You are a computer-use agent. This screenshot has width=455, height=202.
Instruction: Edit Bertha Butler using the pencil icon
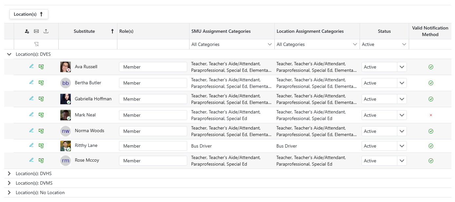(31, 82)
